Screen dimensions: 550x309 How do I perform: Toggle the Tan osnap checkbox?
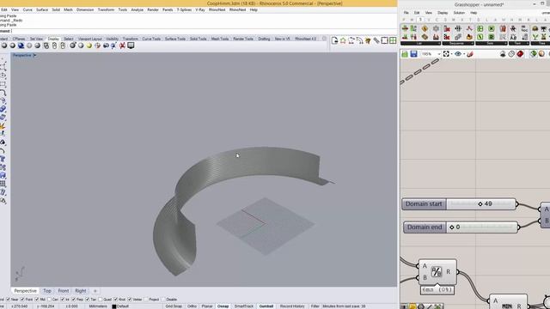(88, 300)
